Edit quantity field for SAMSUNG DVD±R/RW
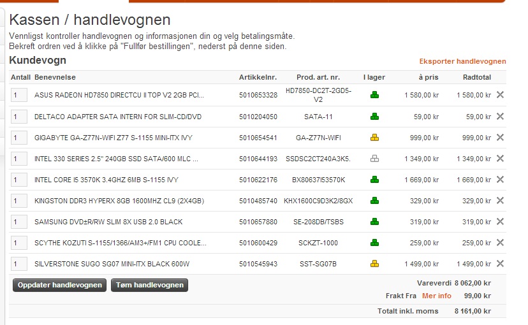This screenshot has height=325, width=528. pos(19,222)
